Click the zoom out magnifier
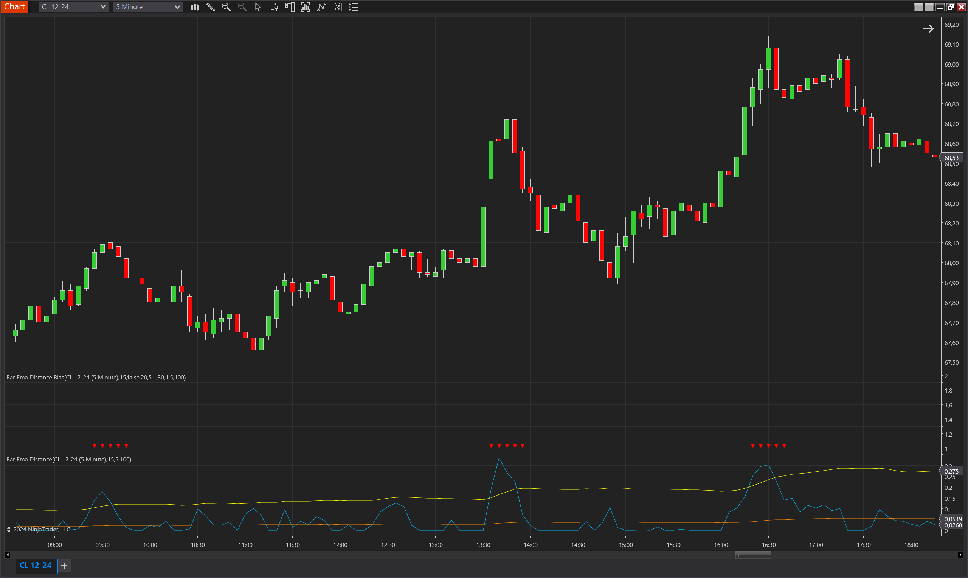 point(242,7)
